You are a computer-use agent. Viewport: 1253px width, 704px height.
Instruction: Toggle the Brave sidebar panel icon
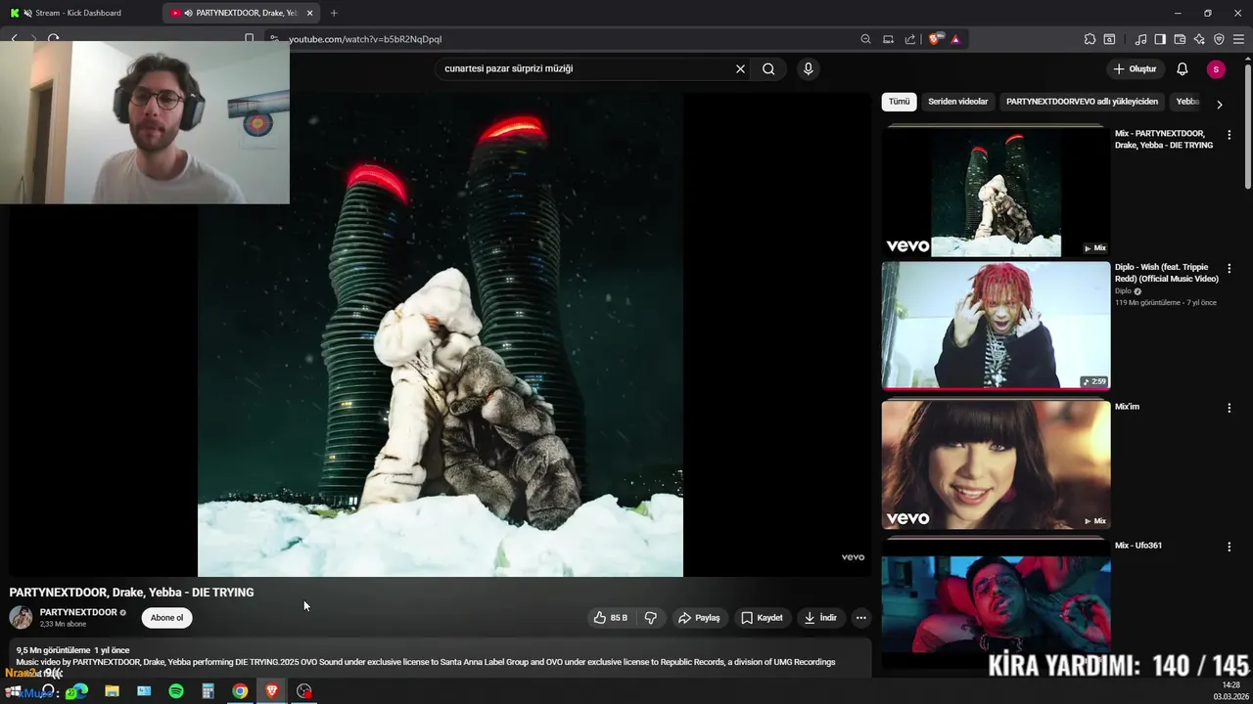[1160, 39]
